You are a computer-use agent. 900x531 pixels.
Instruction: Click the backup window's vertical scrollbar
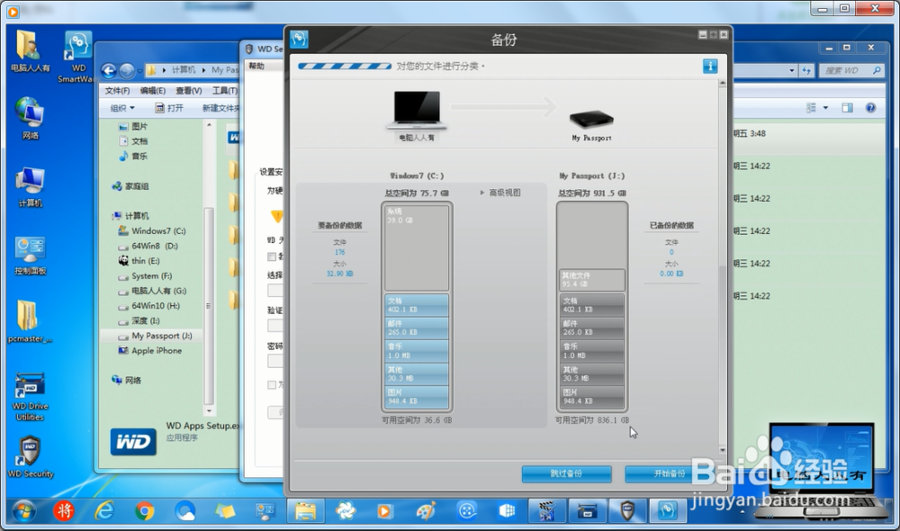pyautogui.click(x=723, y=267)
